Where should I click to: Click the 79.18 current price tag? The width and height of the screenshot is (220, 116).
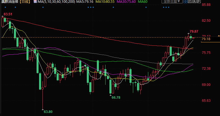[206, 39]
